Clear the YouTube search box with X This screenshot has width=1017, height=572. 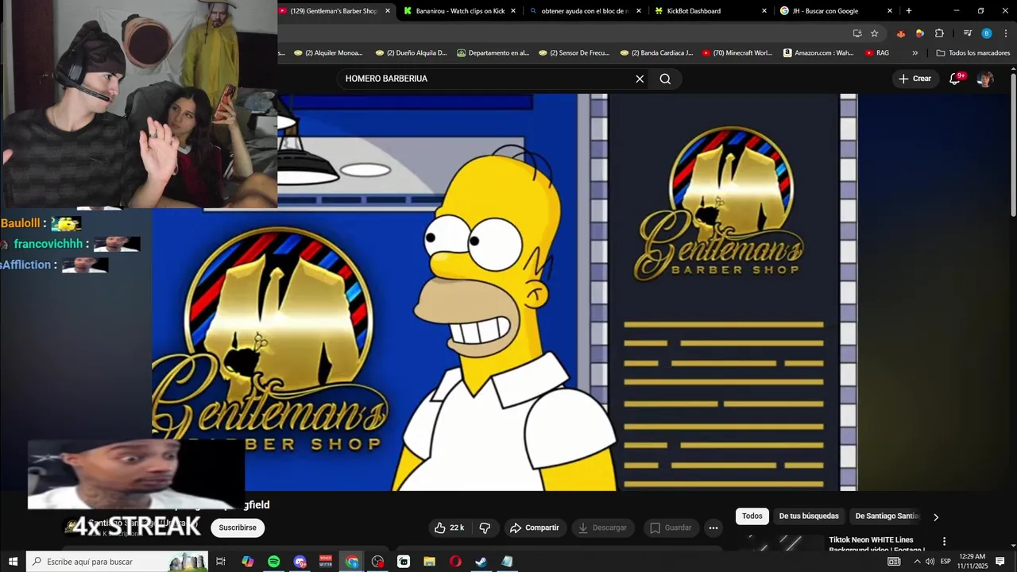pyautogui.click(x=640, y=79)
